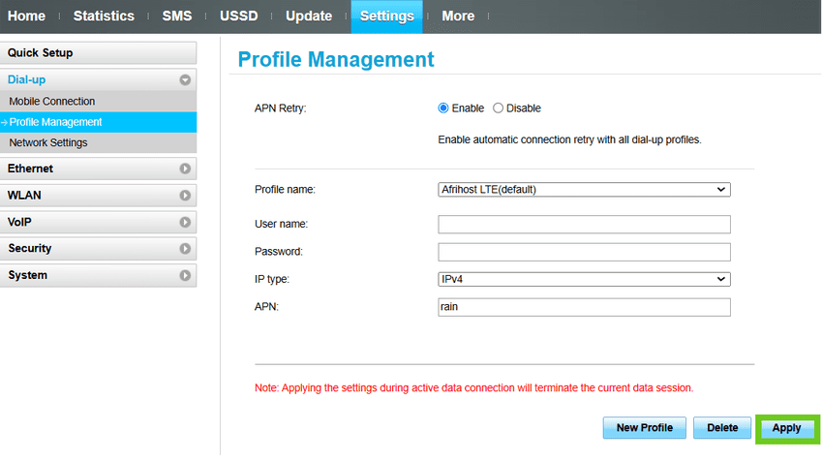The width and height of the screenshot is (822, 462).
Task: Expand the Security section arrow icon
Action: 185,249
